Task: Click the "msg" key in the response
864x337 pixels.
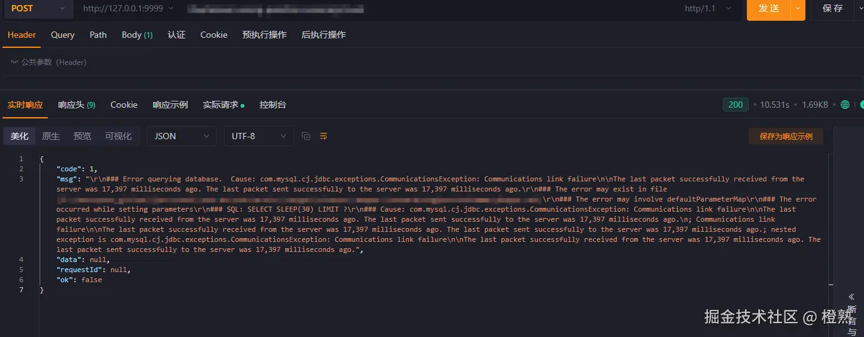Action: coord(67,179)
